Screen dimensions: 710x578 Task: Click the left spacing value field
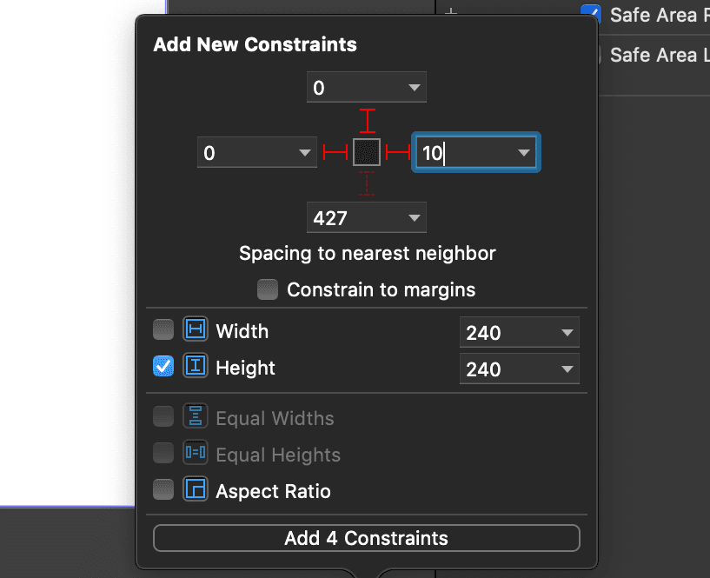point(246,154)
